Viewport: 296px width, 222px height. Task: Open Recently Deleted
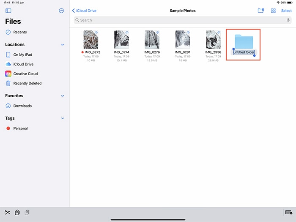23,83
